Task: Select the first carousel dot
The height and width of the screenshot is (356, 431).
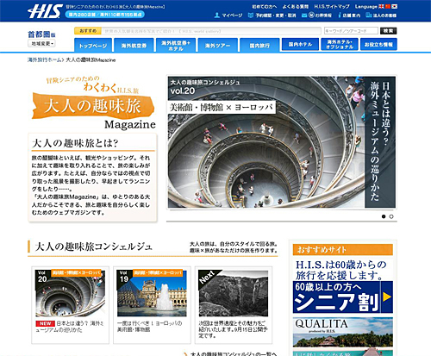Action: tap(384, 216)
